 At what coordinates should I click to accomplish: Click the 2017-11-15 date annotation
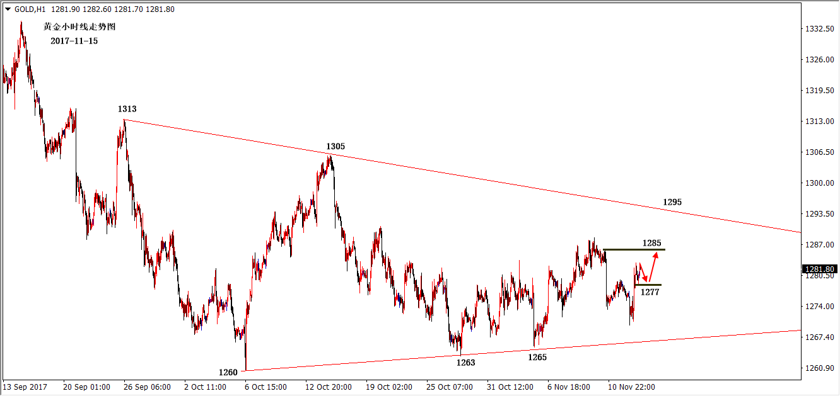point(74,41)
